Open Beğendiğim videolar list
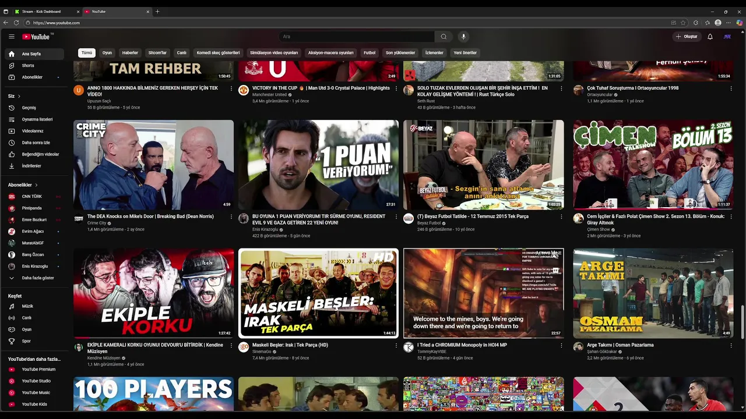Image resolution: width=746 pixels, height=419 pixels. (x=35, y=154)
